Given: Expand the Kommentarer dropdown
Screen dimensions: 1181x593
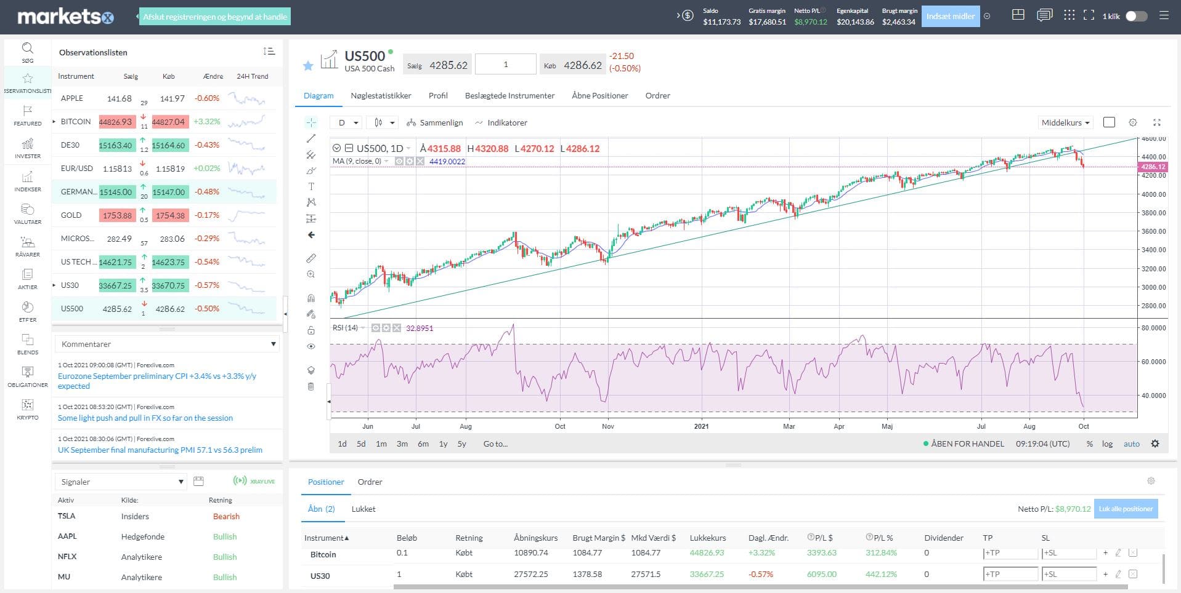Looking at the screenshot, I should click(x=167, y=344).
